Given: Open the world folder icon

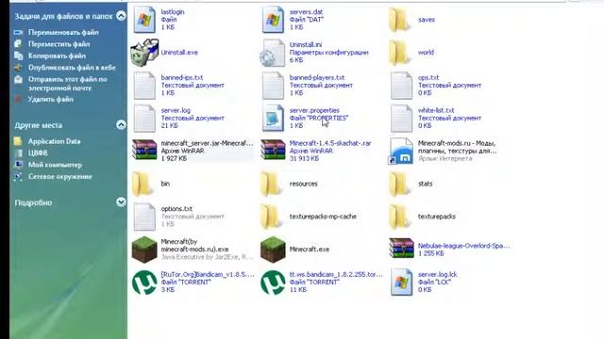Looking at the screenshot, I should pos(399,53).
